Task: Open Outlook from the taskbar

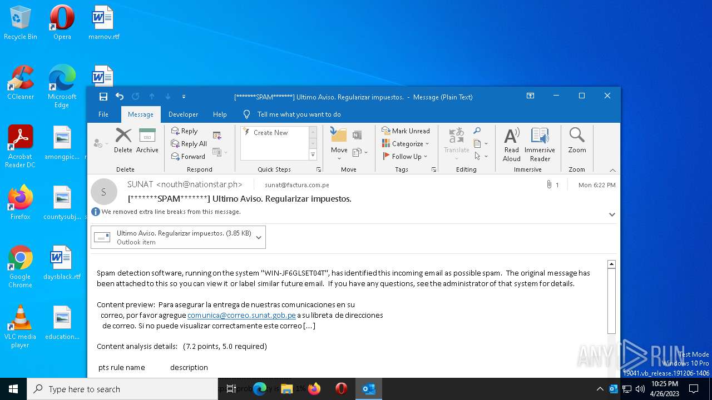Action: [368, 389]
